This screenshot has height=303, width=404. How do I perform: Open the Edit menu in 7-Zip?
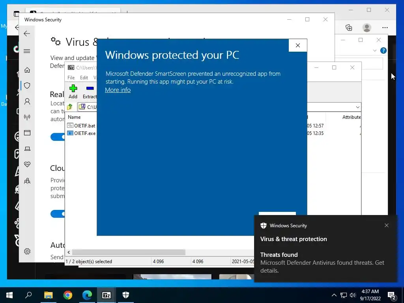click(84, 78)
